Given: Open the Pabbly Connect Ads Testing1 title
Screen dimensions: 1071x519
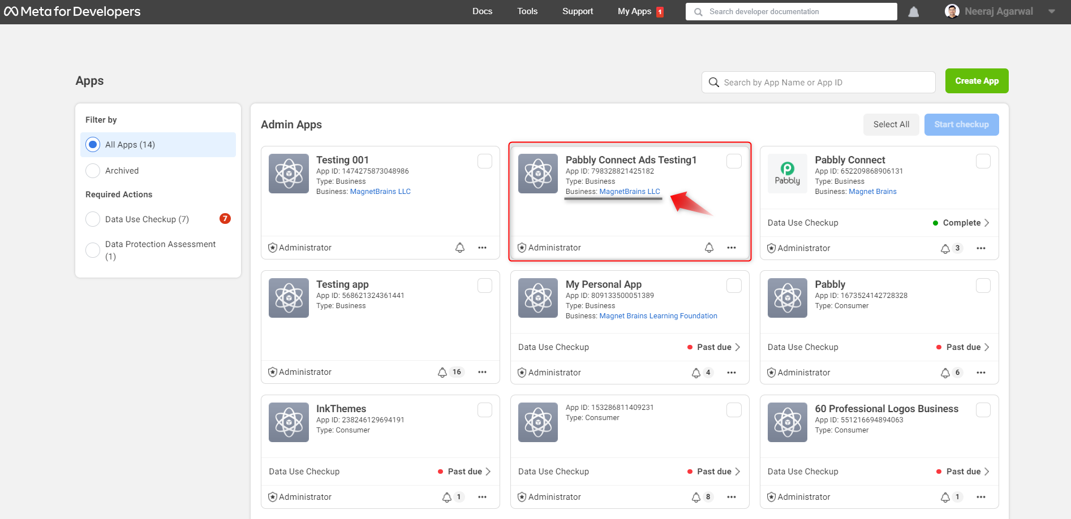Looking at the screenshot, I should (x=631, y=160).
